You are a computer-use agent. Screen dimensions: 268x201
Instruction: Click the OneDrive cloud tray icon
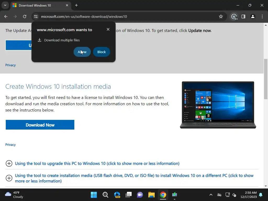219,195
